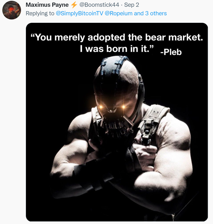Open the Sep 2 tweet timestamp
213x224 pixels.
[132, 5]
